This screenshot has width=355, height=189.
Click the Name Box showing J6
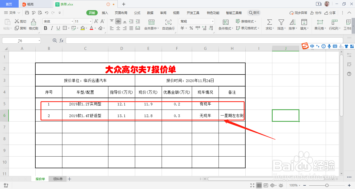(x=21, y=40)
